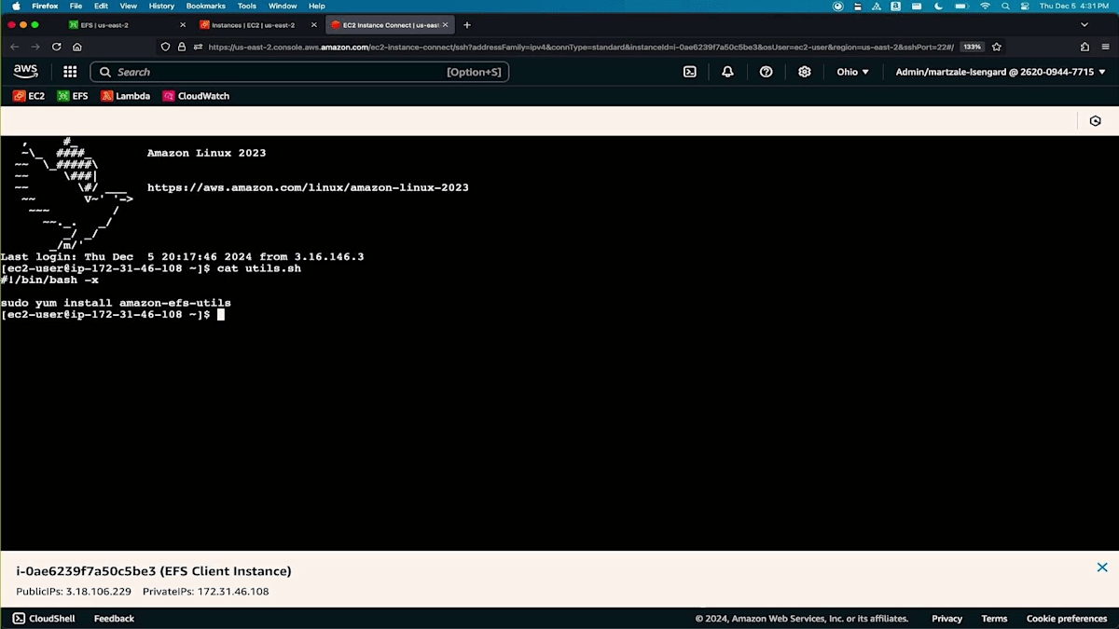Open the Wi-Fi status menu
The height and width of the screenshot is (629, 1119).
(x=985, y=6)
